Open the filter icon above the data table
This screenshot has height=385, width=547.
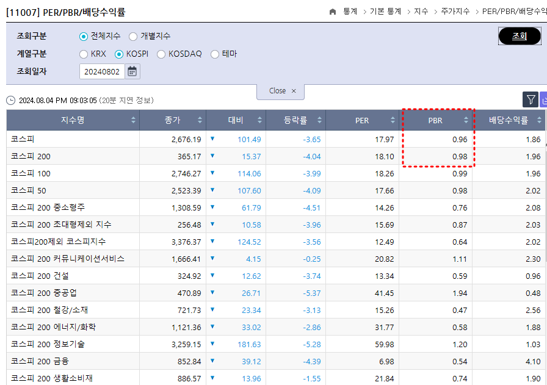(x=529, y=99)
